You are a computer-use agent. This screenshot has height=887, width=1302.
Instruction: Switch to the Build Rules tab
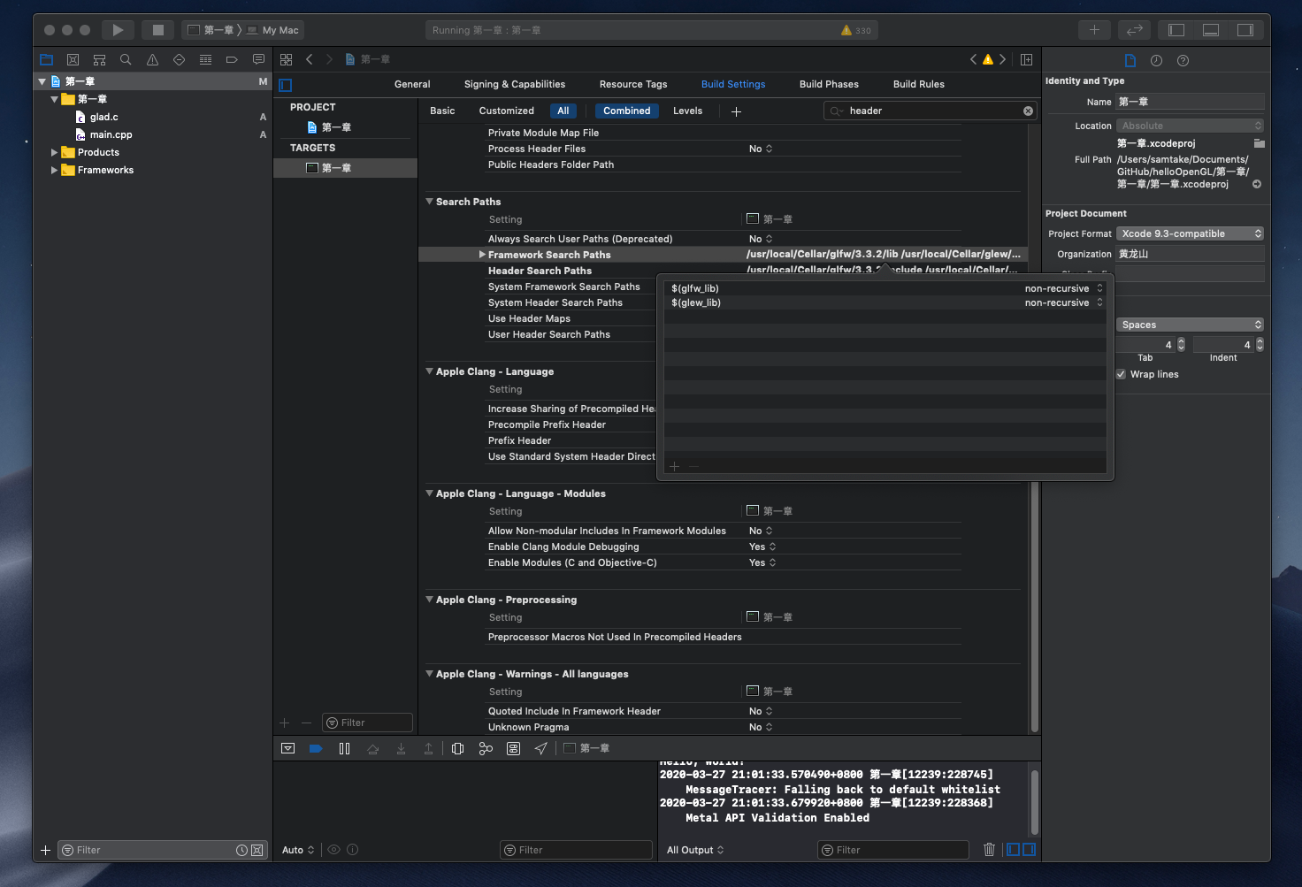tap(919, 84)
